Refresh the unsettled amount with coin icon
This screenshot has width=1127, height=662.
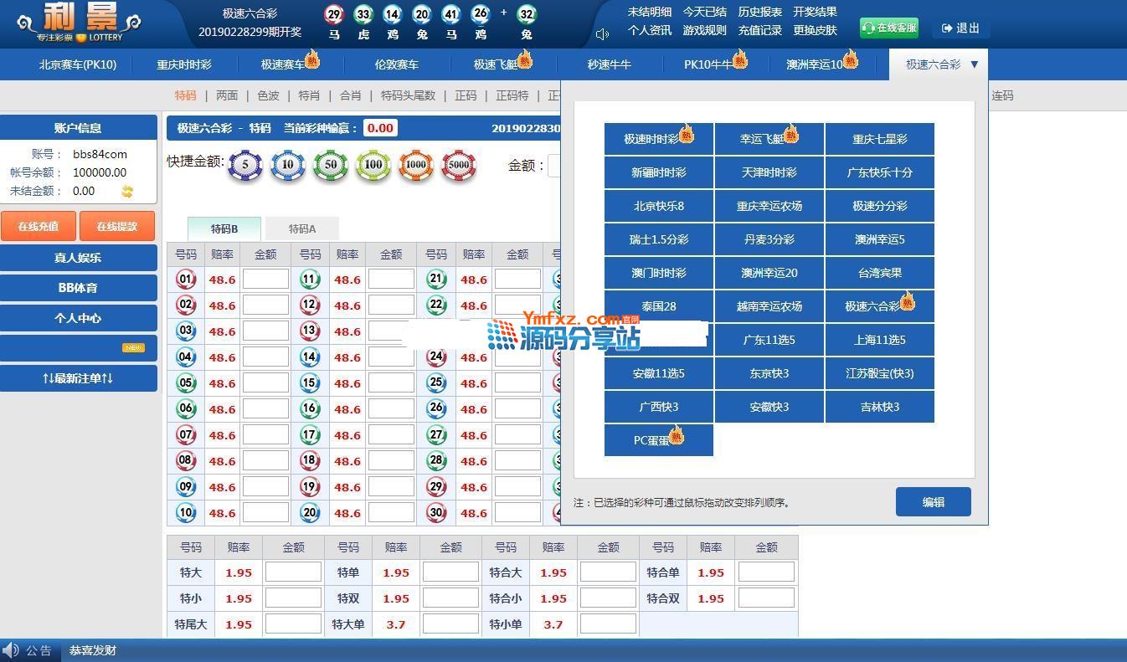tap(127, 192)
